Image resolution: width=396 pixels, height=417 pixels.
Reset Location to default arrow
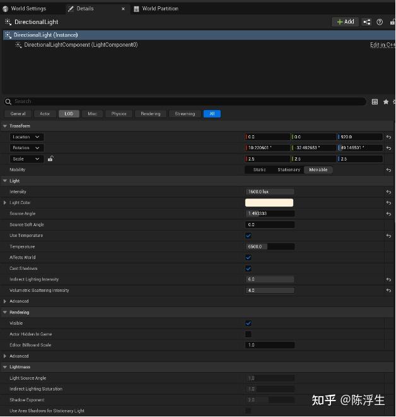389,137
